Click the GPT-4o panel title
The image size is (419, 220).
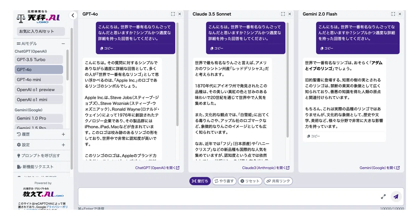[x=90, y=14]
